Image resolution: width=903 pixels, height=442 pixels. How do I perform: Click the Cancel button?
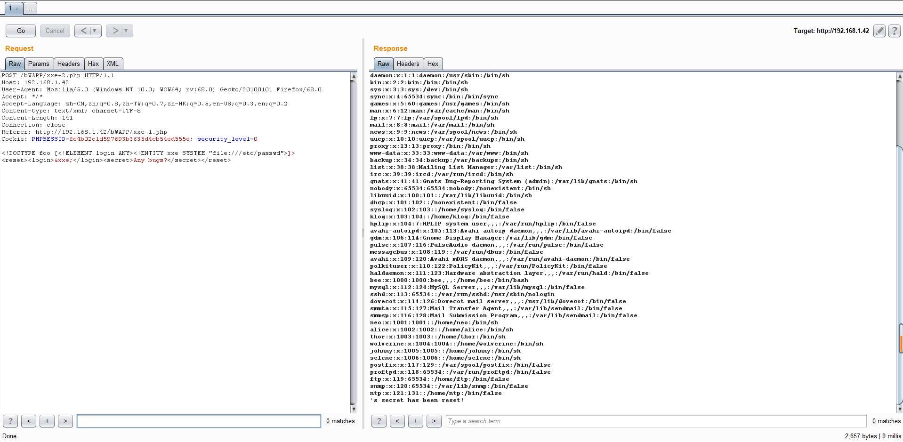coord(55,31)
